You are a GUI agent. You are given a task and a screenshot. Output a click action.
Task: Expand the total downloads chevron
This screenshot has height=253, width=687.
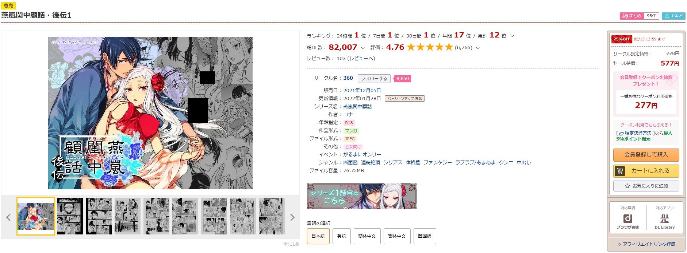[x=363, y=48]
